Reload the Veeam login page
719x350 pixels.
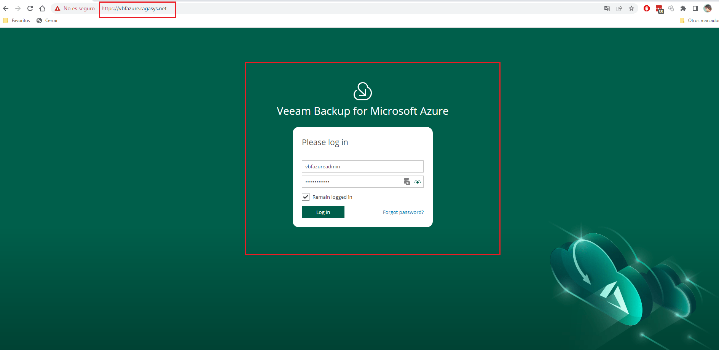[x=30, y=8]
